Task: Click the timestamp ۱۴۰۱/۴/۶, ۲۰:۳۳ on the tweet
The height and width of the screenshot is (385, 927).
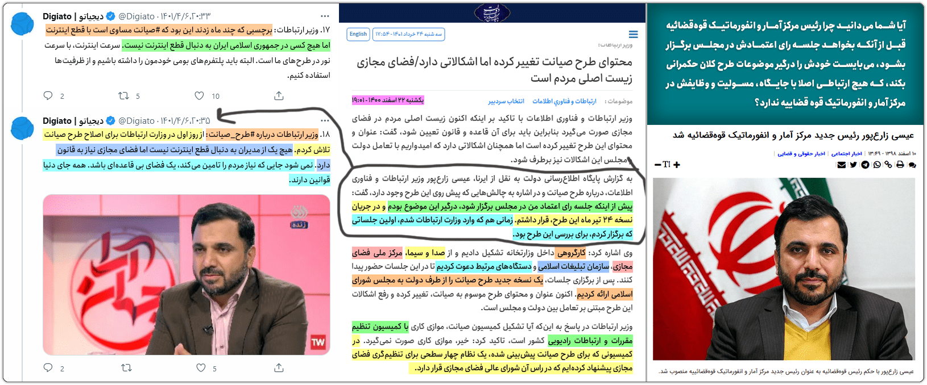Action: (185, 16)
